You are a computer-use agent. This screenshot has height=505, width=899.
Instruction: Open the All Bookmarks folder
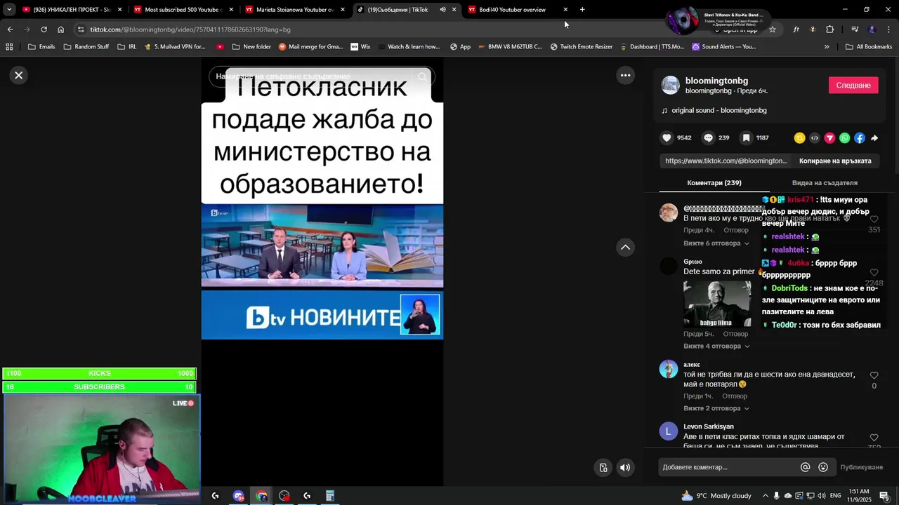869,47
